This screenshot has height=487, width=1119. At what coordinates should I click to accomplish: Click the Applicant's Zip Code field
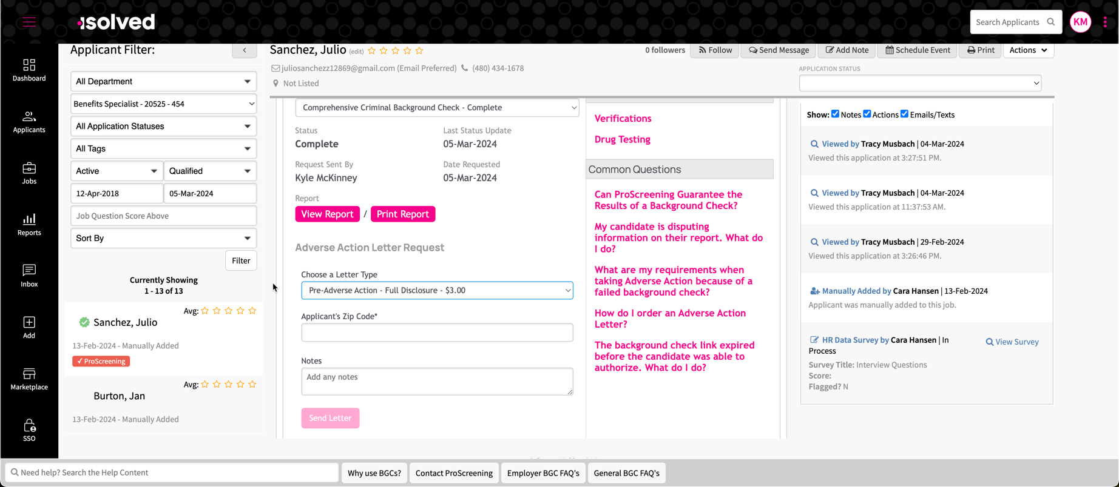pos(437,333)
